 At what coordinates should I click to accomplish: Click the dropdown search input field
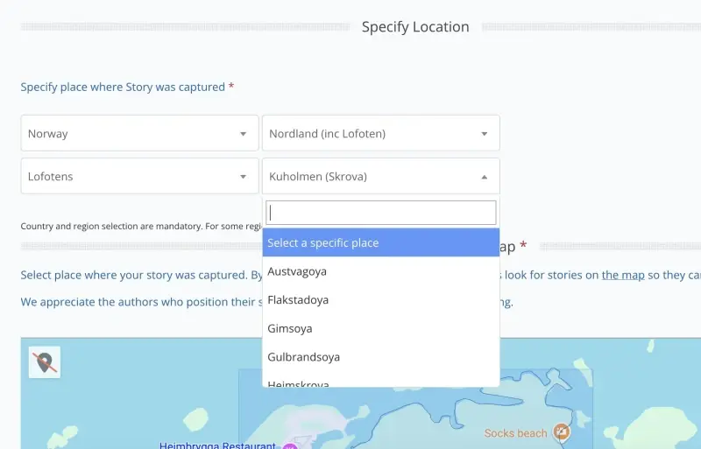pyautogui.click(x=381, y=213)
